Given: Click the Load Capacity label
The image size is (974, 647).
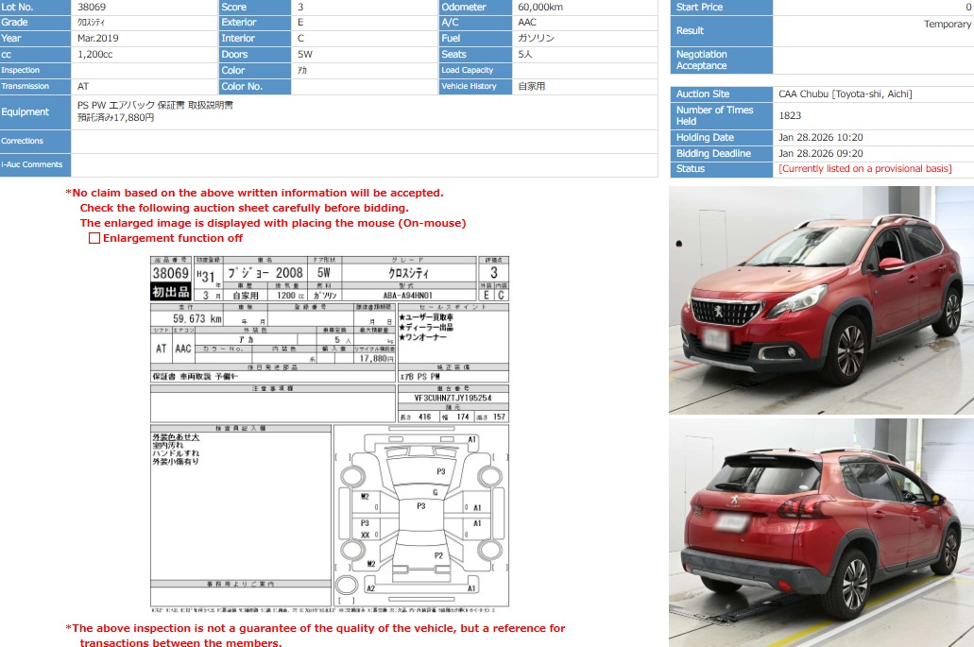Looking at the screenshot, I should pyautogui.click(x=467, y=70).
